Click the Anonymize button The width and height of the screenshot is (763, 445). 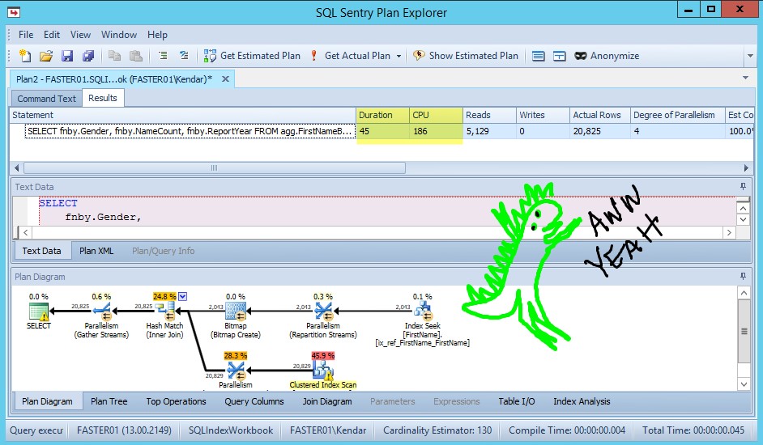click(607, 56)
